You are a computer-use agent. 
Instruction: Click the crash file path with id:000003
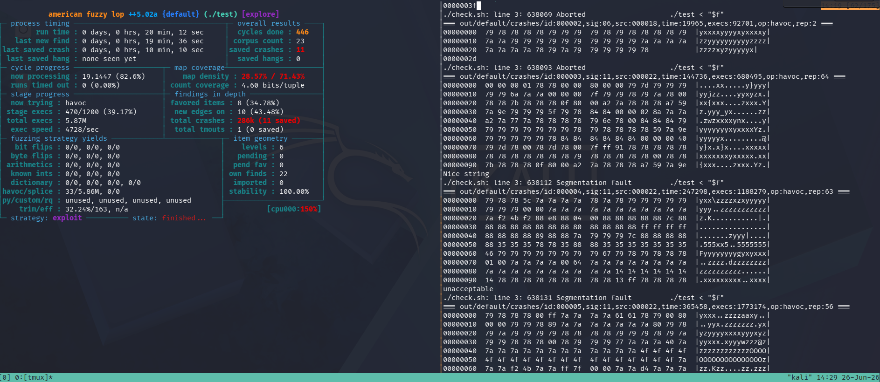644,76
